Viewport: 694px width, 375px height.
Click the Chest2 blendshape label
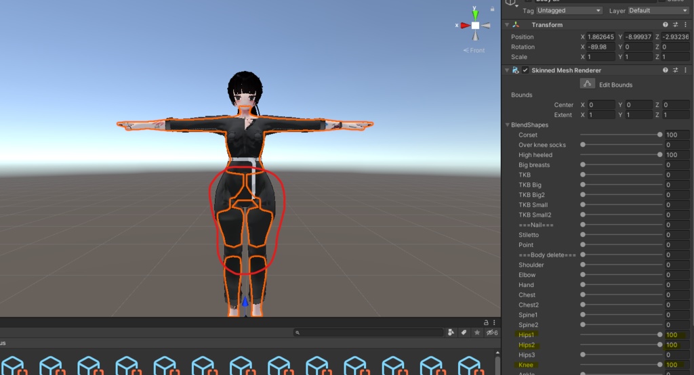point(529,305)
